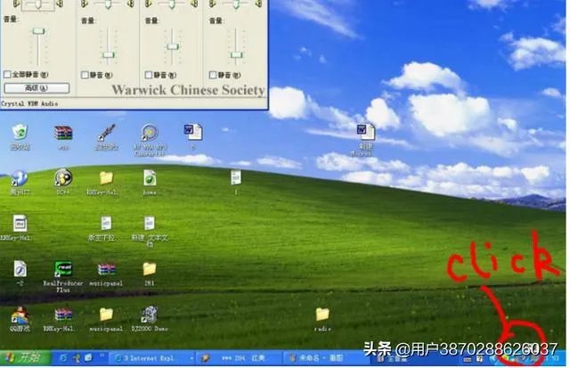570x368 pixels.
Task: Expand the grouped Internet Explorer taskbar arrow
Action: coord(191,358)
